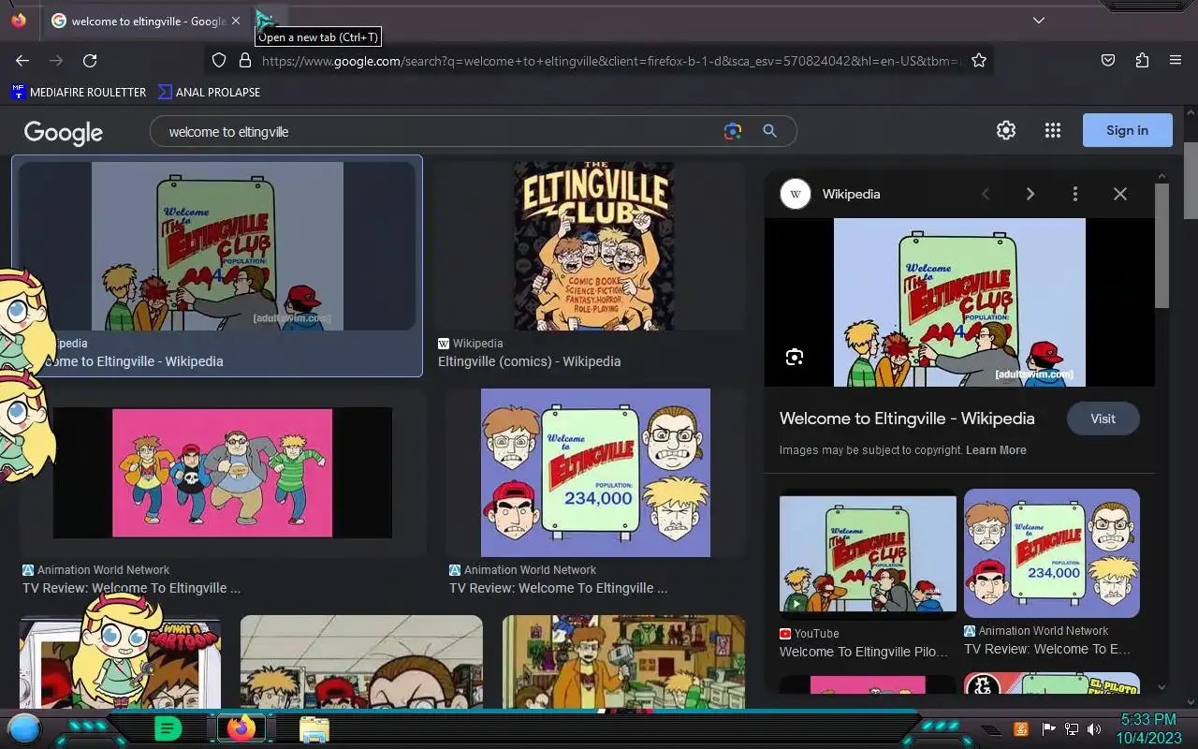Reload the current page

click(90, 60)
